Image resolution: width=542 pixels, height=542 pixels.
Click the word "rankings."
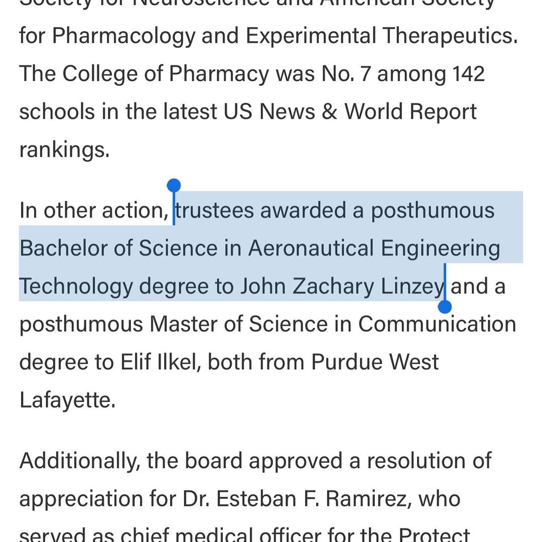click(x=64, y=150)
